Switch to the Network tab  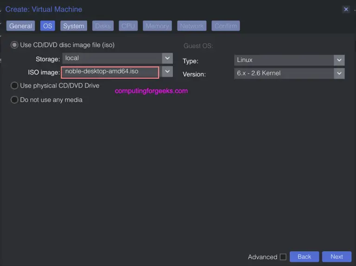(192, 26)
